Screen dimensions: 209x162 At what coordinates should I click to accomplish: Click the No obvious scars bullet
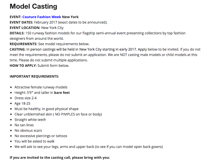click(x=28, y=130)
